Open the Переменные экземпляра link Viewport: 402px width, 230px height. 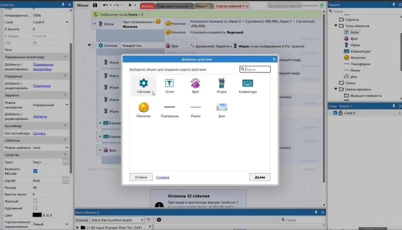[x=43, y=67]
